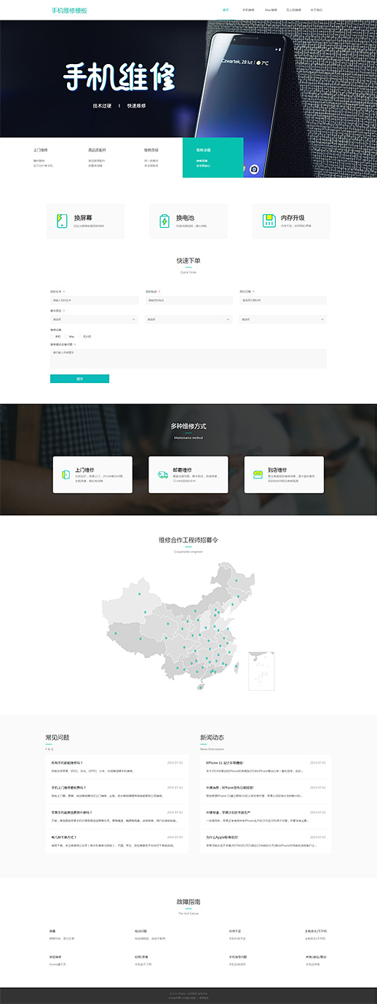Click the 您的姓名 name input field
This screenshot has height=1004, width=377.
[x=94, y=300]
